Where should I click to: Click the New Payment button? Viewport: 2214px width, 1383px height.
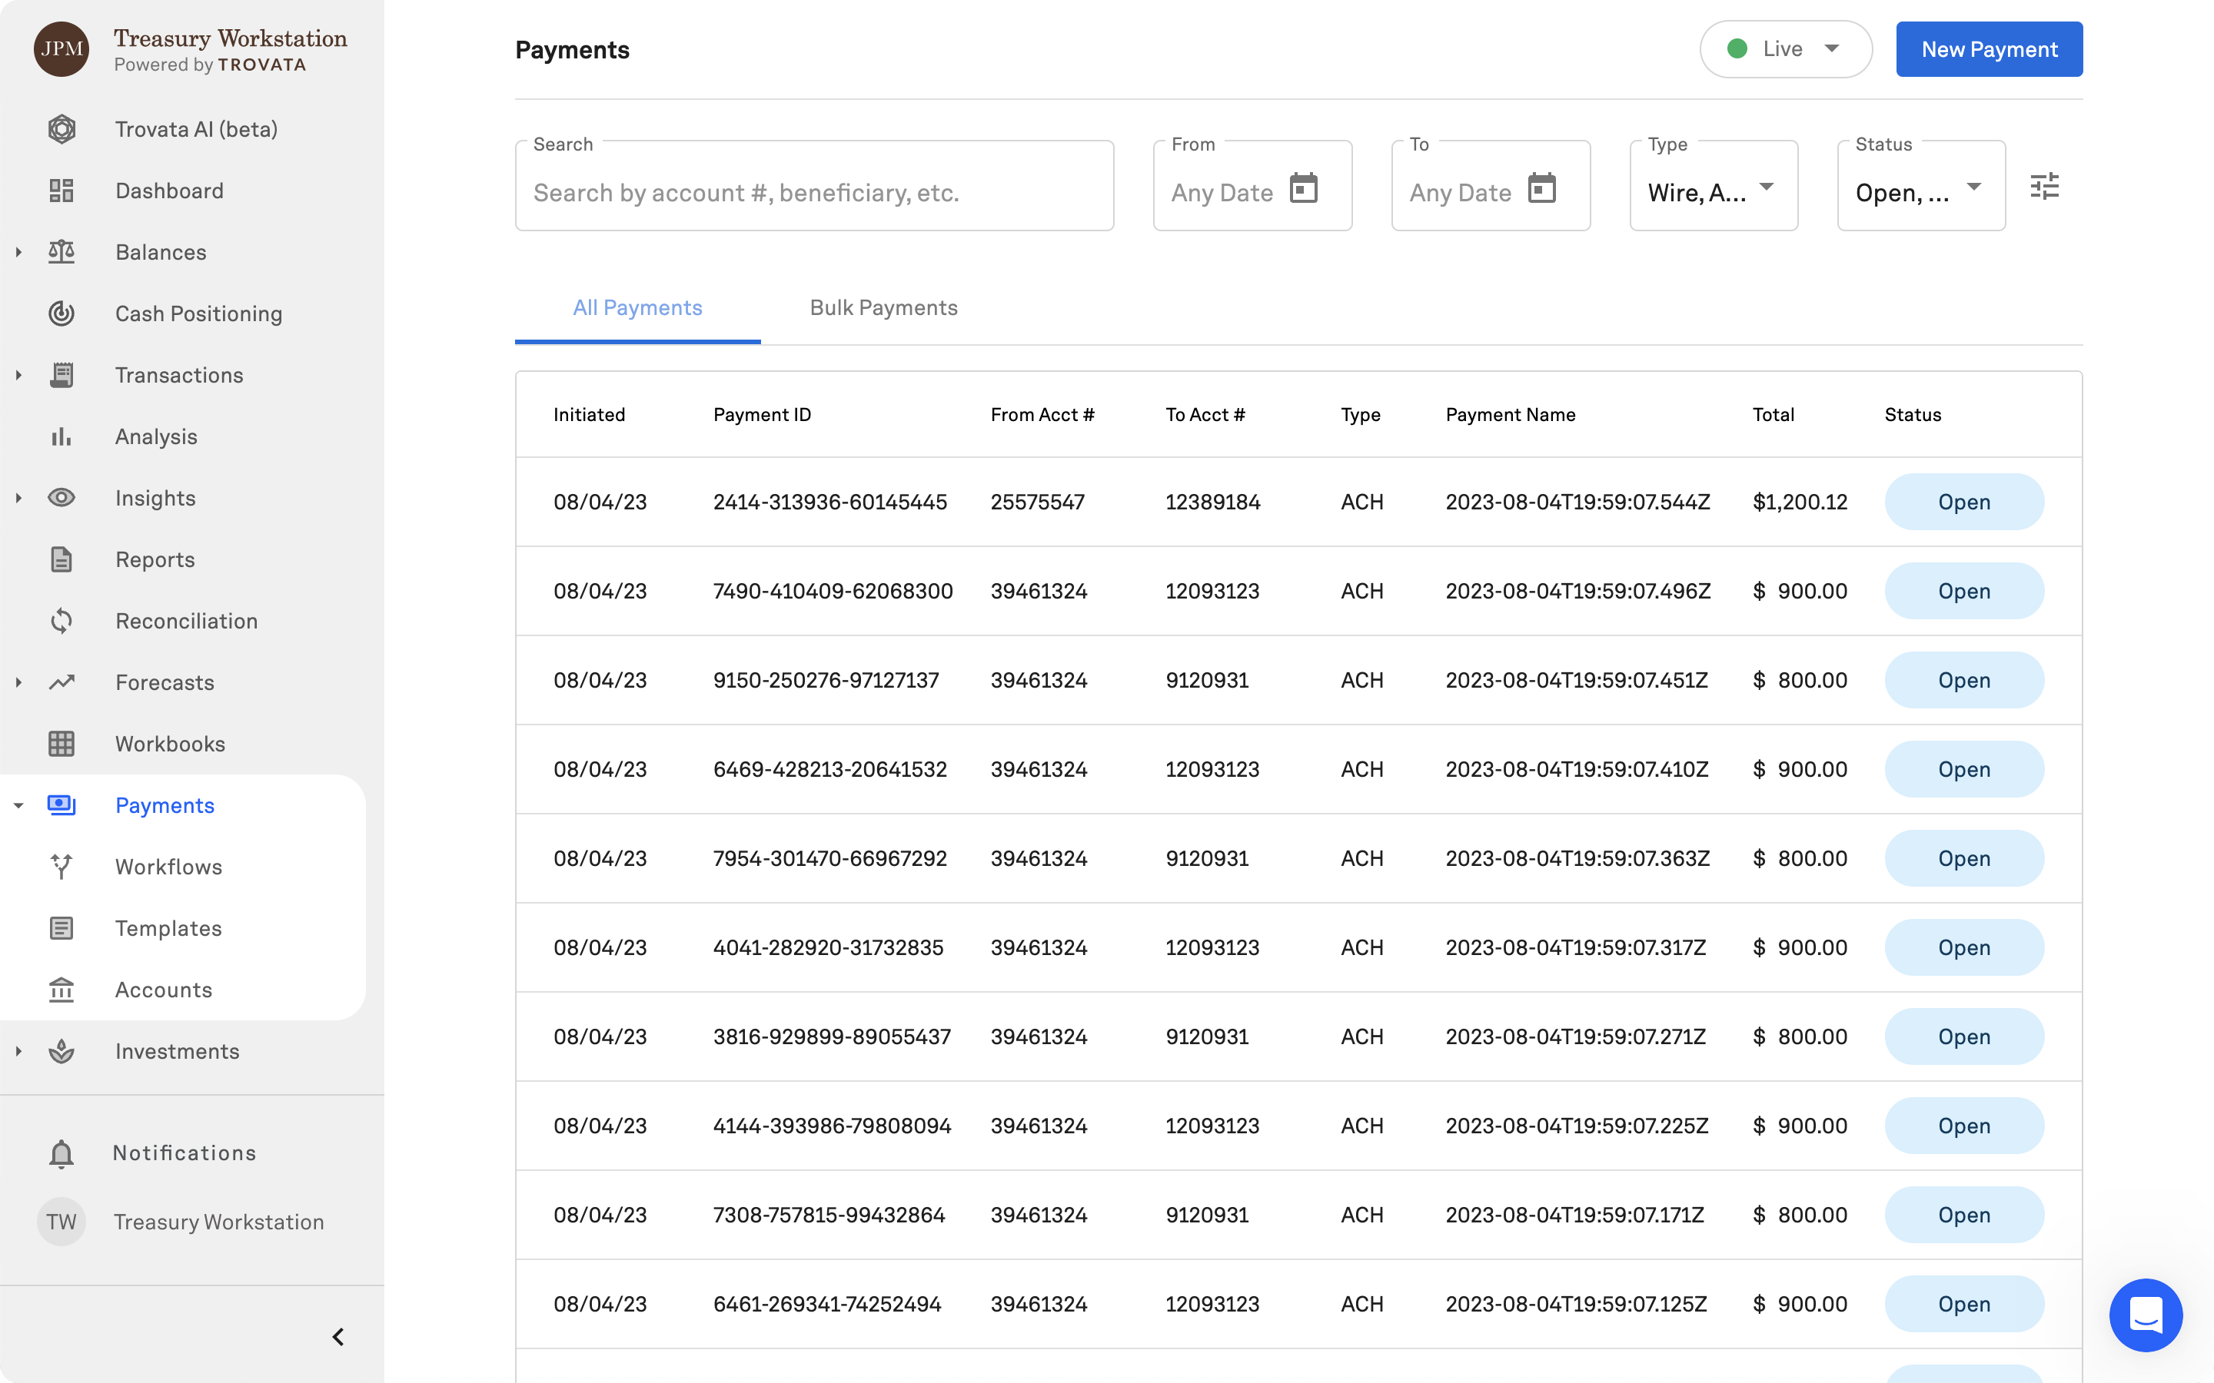tap(1988, 49)
